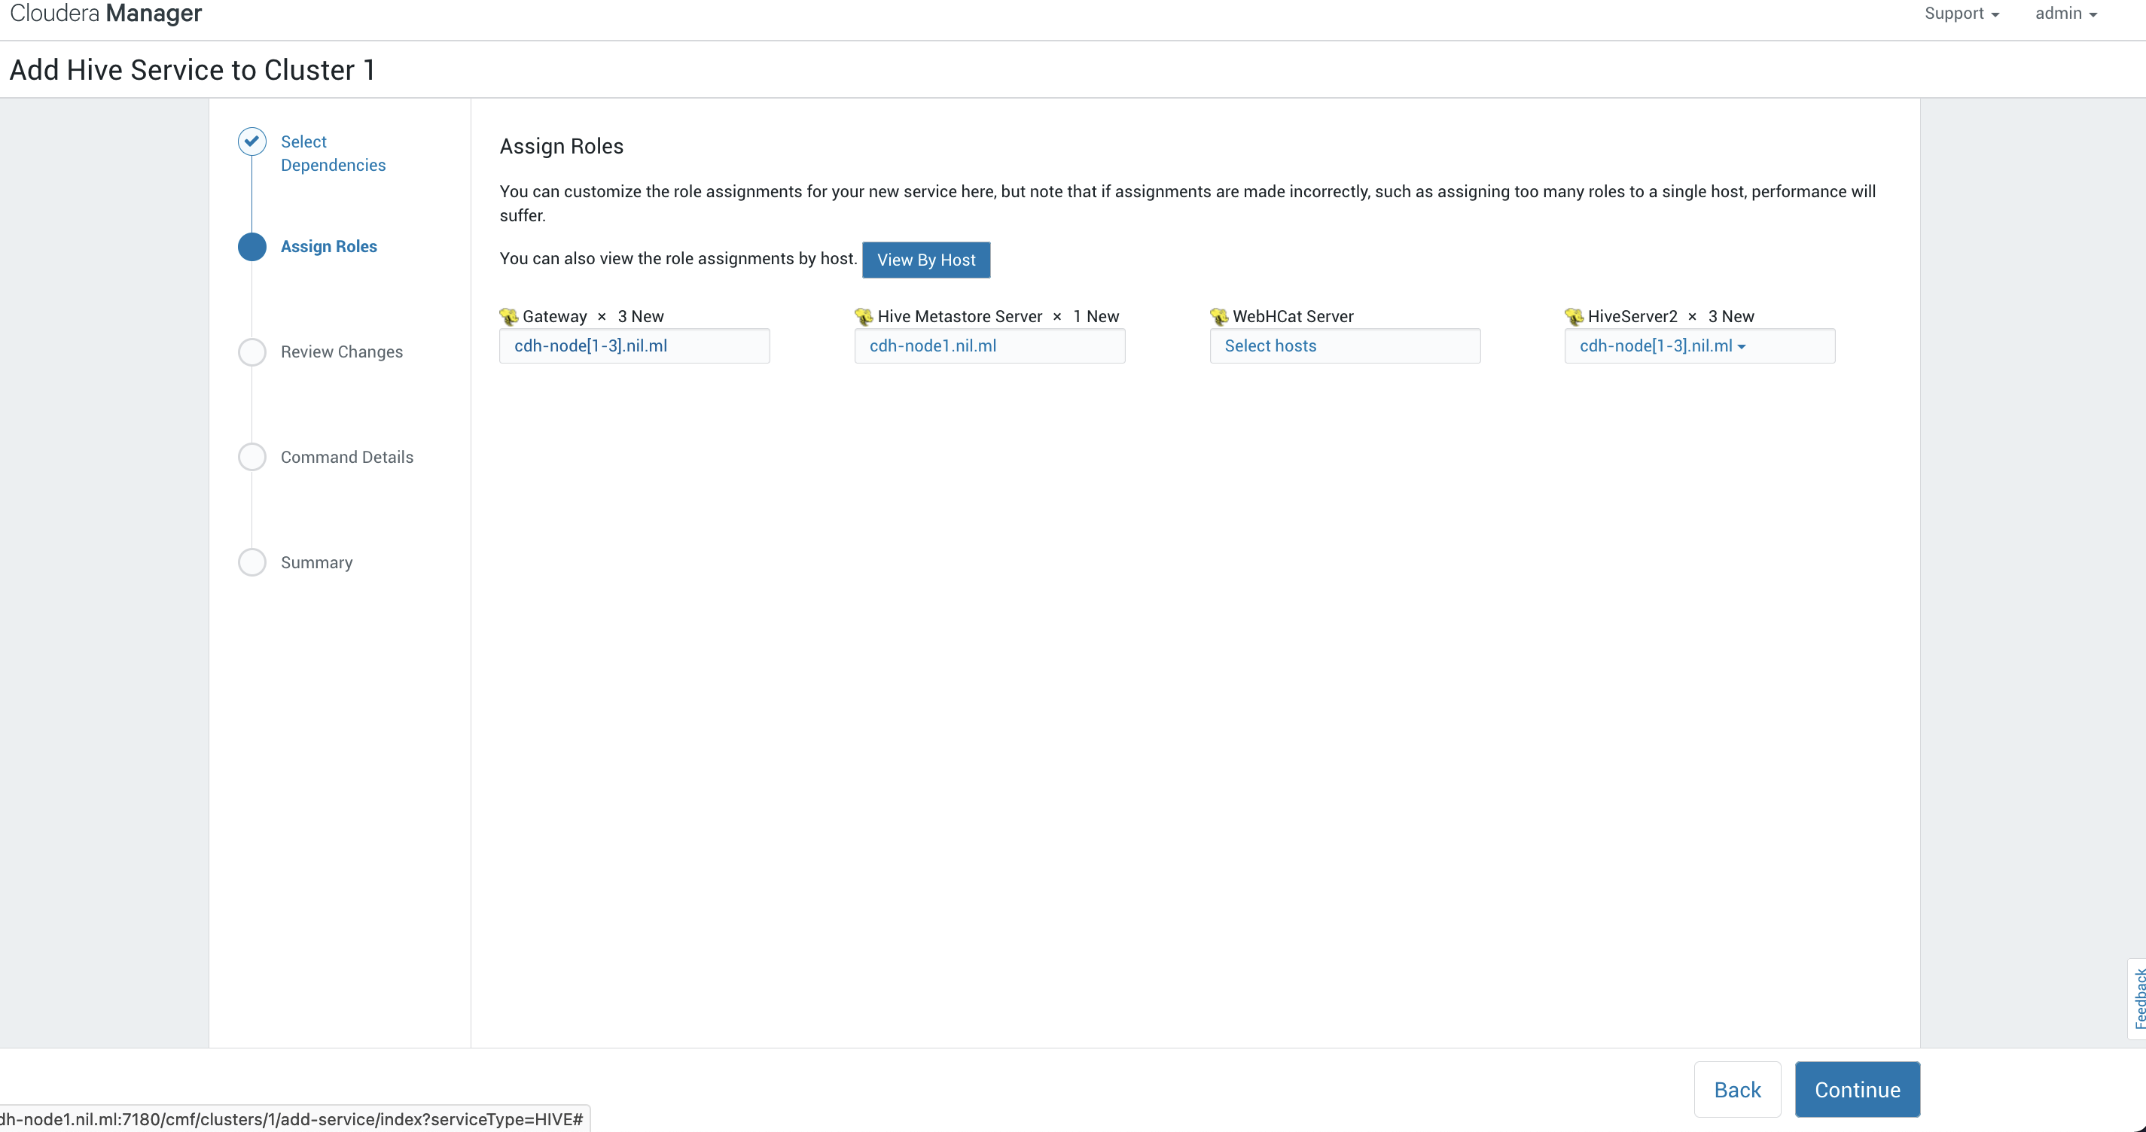Click the checked Select Dependencies step circle
Screen dimensions: 2146x1132
pos(252,141)
